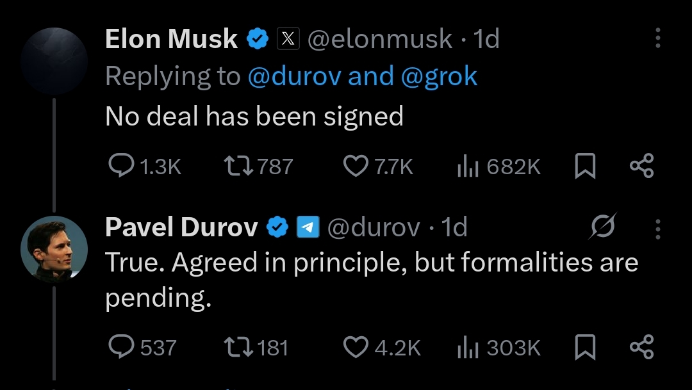Click the X affiliation badge beside Elon Musk
Screen dimensions: 692x390
point(288,40)
